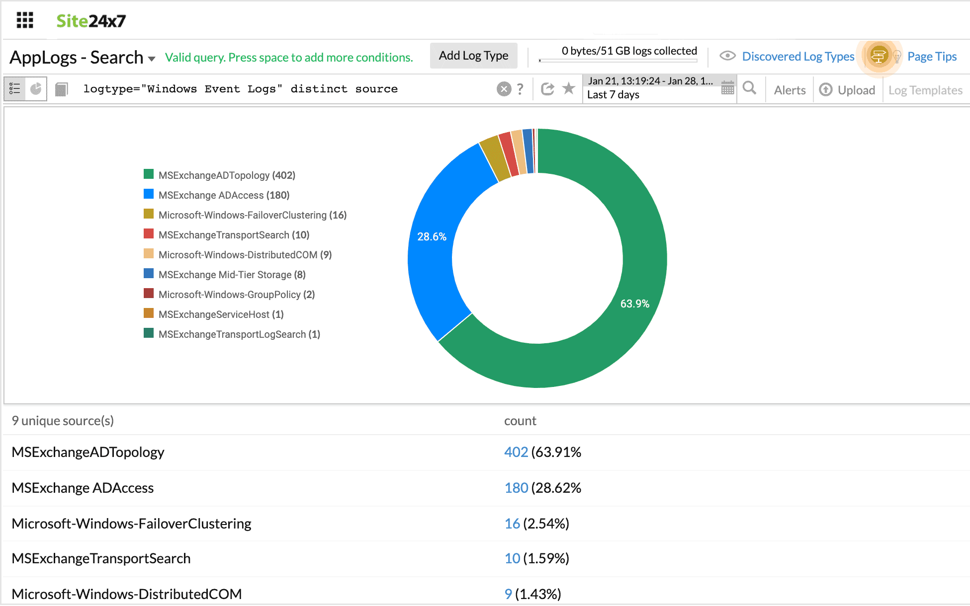Toggle MSExchange Mid-Tier Storage legend swatch
This screenshot has width=970, height=606.
149,273
